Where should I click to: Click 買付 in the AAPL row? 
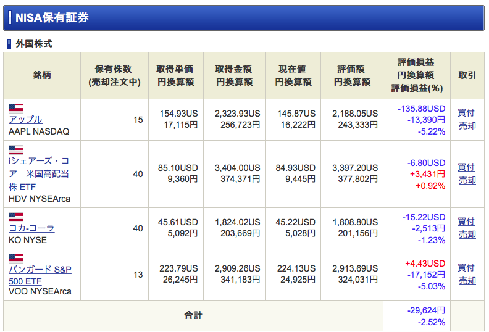tap(466, 113)
